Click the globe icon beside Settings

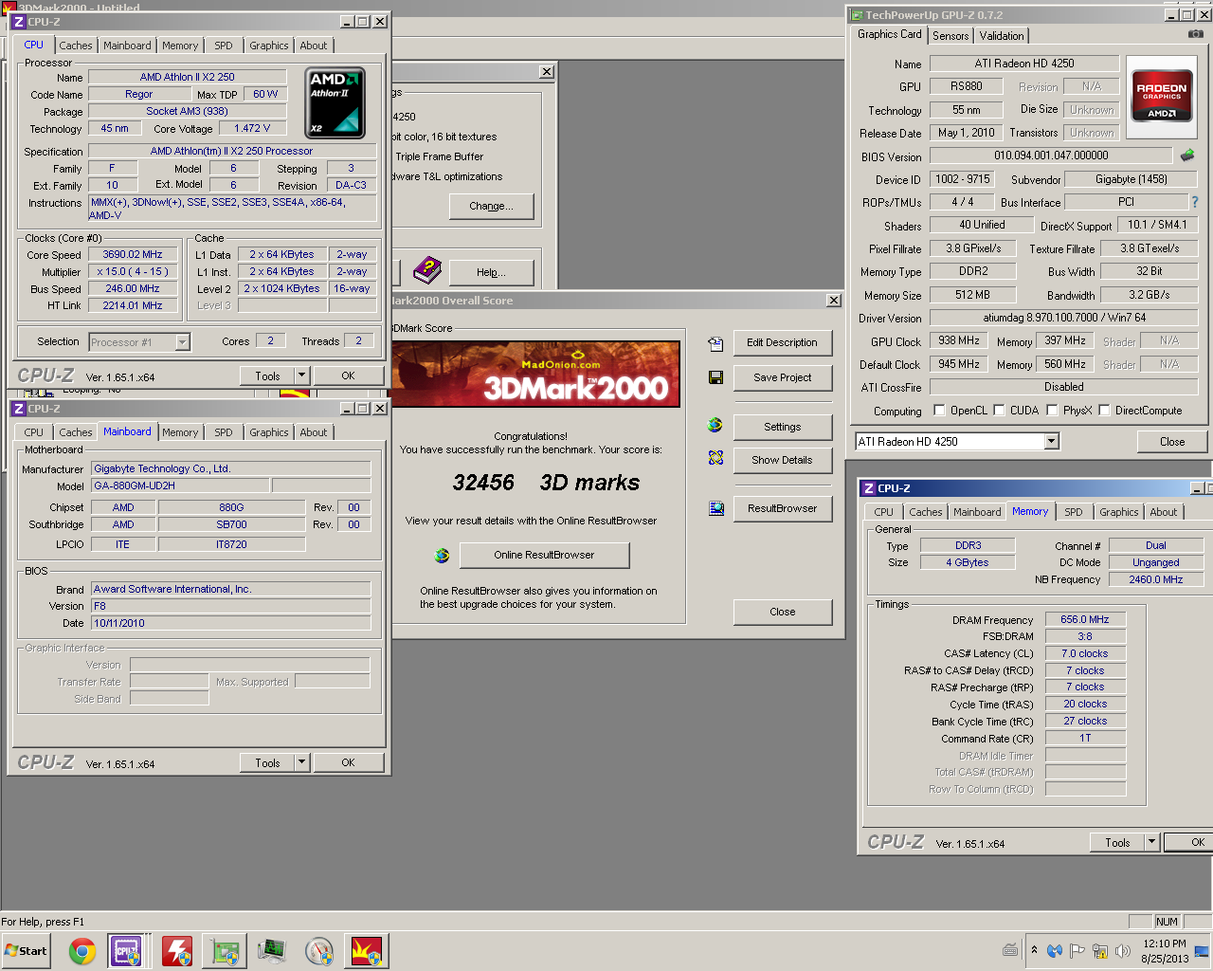click(715, 425)
